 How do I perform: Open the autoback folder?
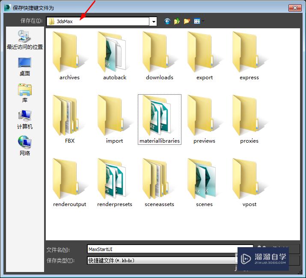tap(114, 56)
